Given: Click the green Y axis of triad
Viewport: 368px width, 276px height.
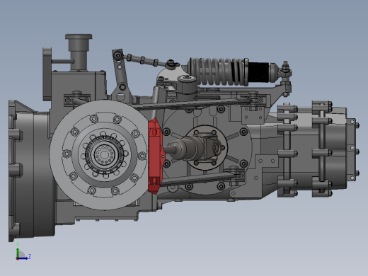Looking at the screenshot, I should point(18,252).
